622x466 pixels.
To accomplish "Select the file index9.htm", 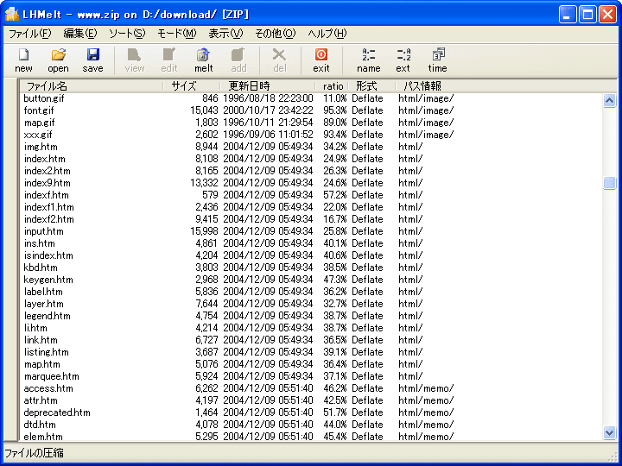I will (48, 183).
